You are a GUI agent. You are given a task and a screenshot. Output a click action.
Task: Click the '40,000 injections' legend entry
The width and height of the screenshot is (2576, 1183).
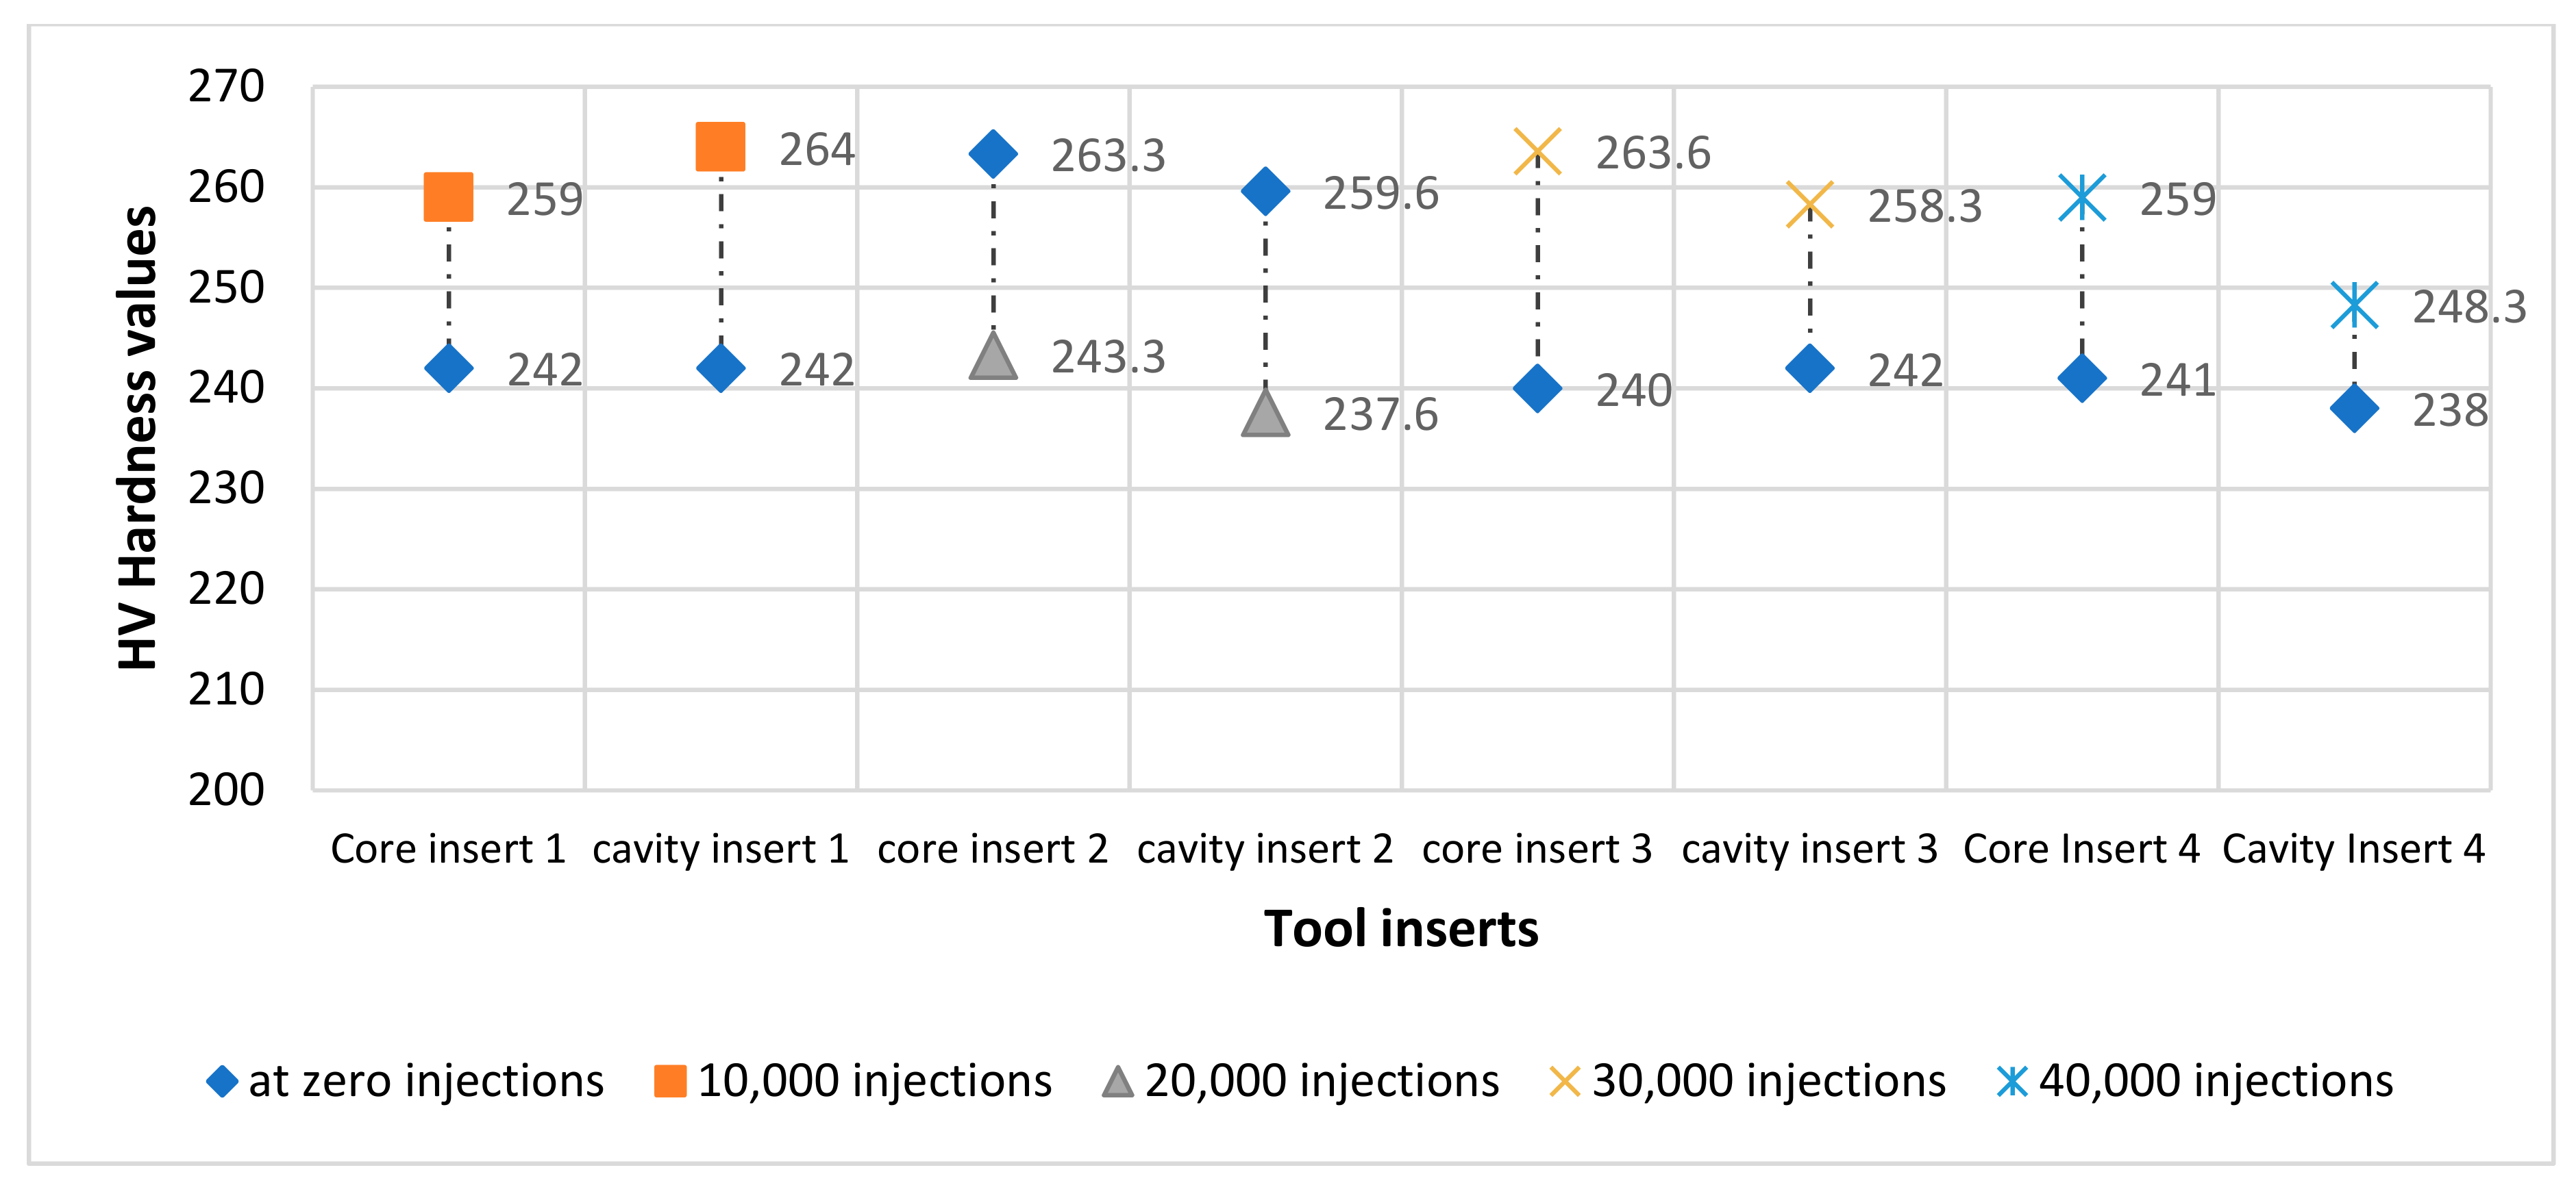point(2195,1081)
